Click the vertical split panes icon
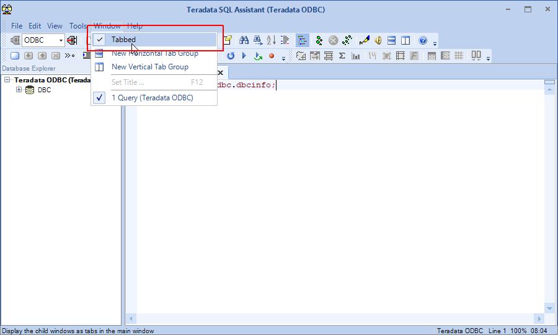 coord(405,40)
